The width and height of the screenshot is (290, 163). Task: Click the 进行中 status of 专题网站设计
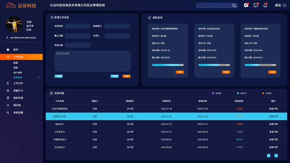[x=239, y=140]
